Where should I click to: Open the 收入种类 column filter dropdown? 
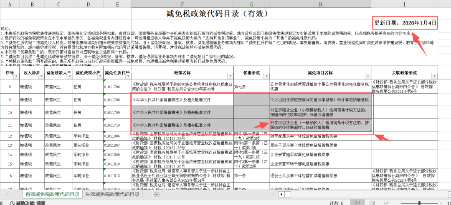[41, 76]
